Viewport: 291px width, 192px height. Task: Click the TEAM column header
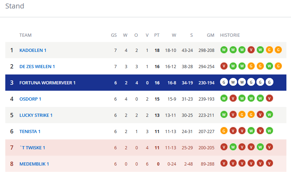(x=25, y=35)
